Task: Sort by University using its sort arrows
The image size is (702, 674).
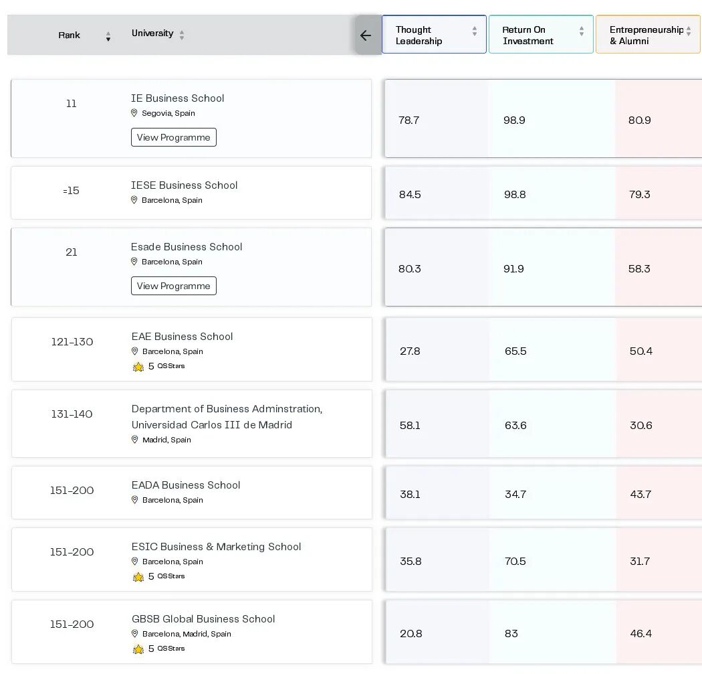Action: tap(182, 35)
